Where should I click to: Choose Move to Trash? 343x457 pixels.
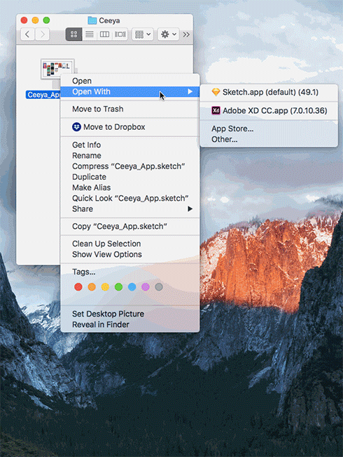(129, 109)
